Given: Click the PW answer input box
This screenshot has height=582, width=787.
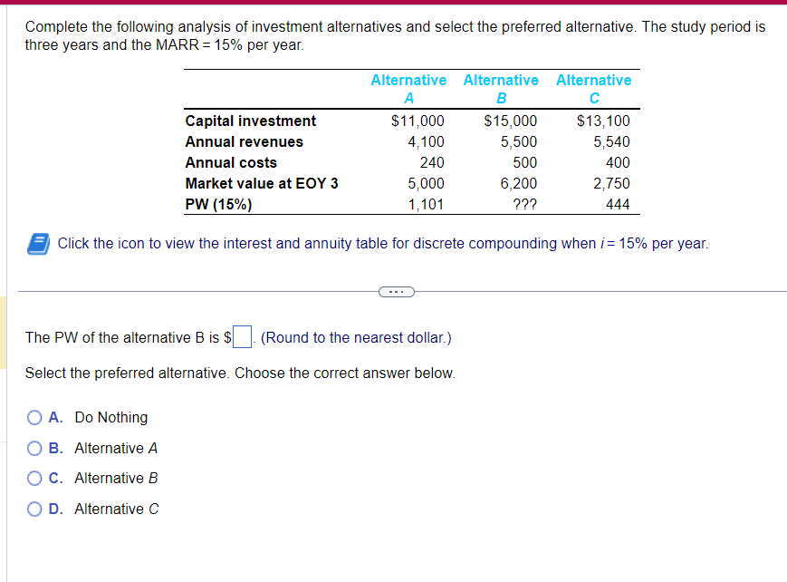Looking at the screenshot, I should (x=241, y=336).
